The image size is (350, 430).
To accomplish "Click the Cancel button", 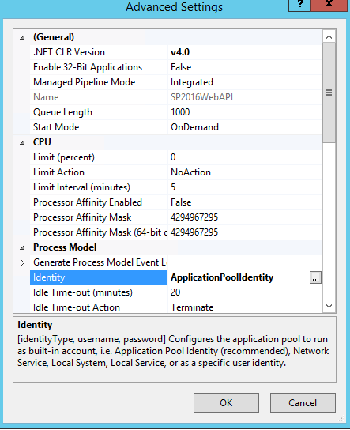I will 303,402.
